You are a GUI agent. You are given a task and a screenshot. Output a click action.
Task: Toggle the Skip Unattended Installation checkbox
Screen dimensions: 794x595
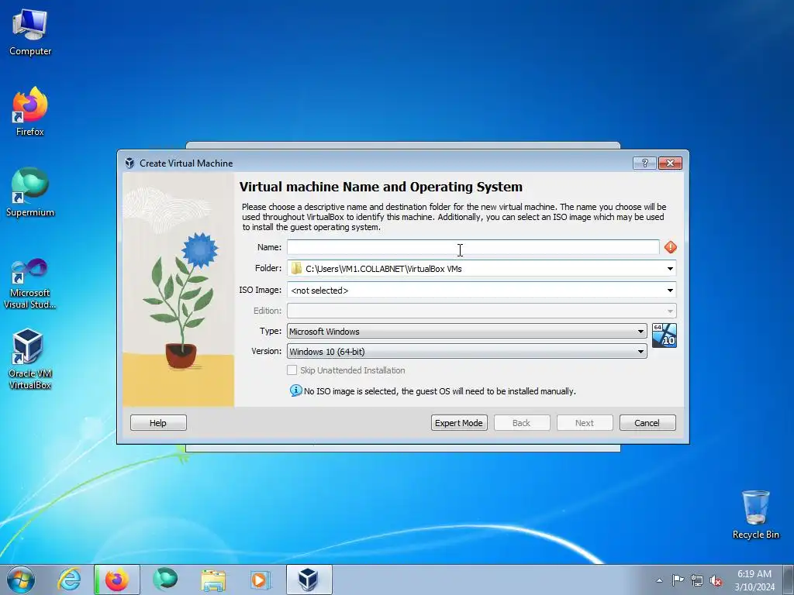point(292,370)
